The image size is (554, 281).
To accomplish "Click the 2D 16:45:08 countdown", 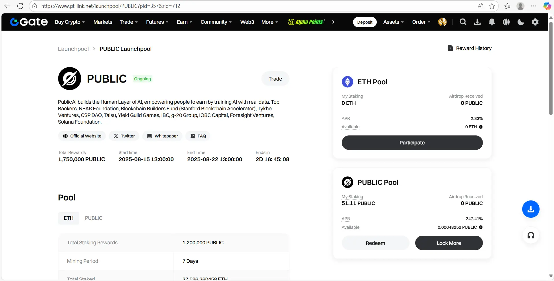I will [272, 159].
